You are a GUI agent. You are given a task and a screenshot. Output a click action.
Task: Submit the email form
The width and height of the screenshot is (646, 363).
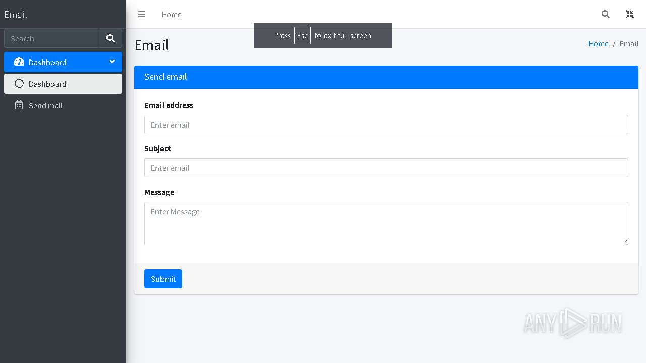(x=163, y=279)
